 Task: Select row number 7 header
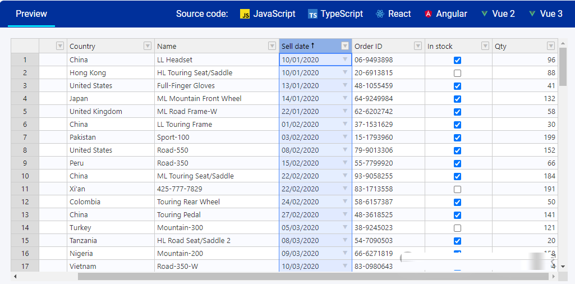coord(25,138)
